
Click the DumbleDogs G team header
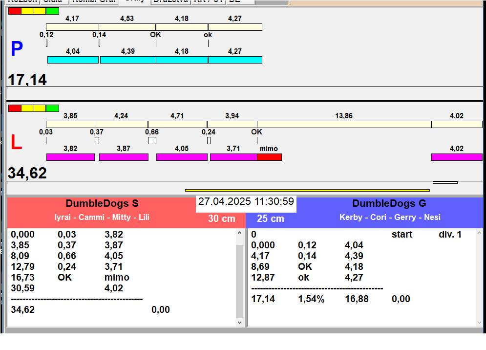[388, 203]
